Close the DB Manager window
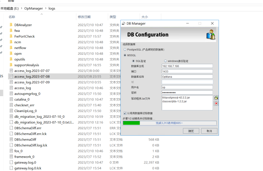The width and height of the screenshot is (263, 171). pos(212,23)
